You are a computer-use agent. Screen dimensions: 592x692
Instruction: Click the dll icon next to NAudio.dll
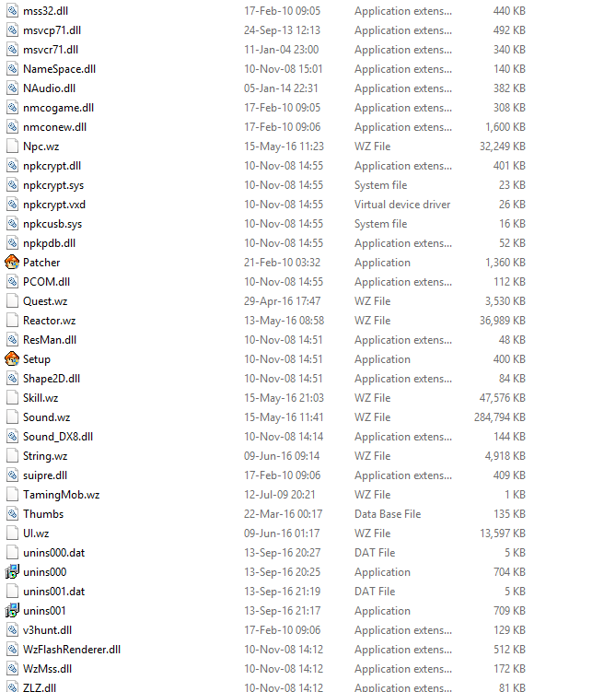pos(12,88)
